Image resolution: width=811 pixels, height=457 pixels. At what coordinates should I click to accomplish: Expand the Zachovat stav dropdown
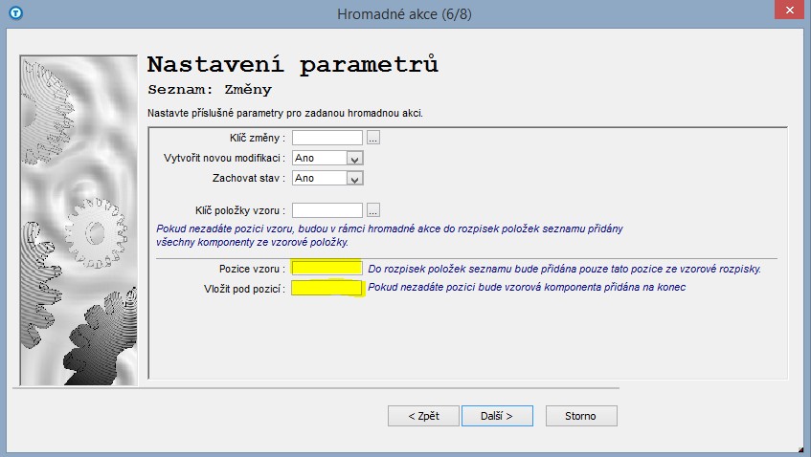(x=354, y=179)
